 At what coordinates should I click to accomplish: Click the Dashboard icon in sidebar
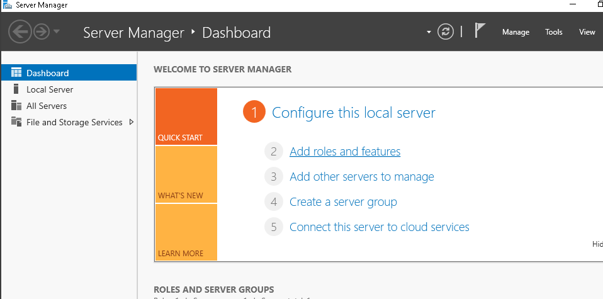click(x=16, y=73)
